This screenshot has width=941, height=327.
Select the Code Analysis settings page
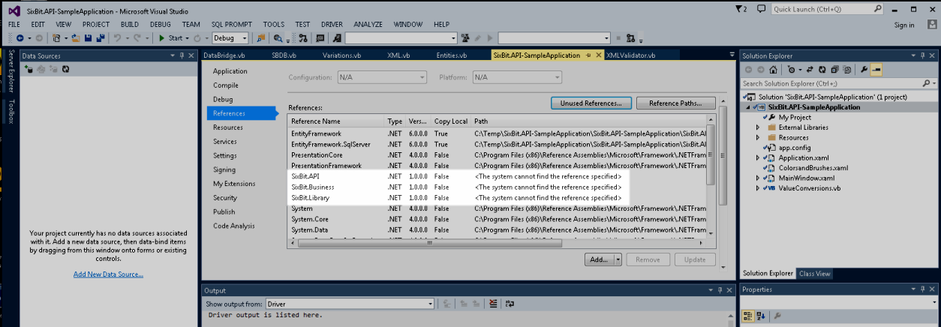(234, 226)
